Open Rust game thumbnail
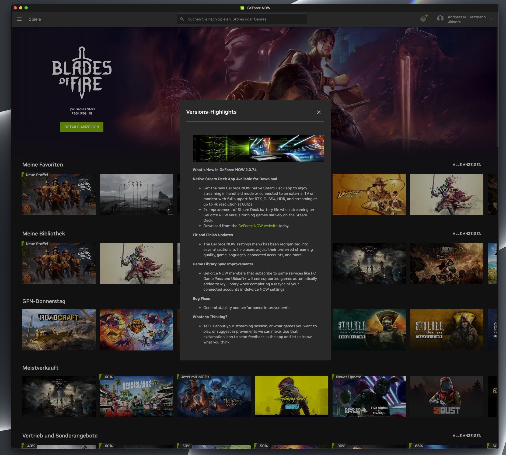The width and height of the screenshot is (506, 455). [447, 396]
